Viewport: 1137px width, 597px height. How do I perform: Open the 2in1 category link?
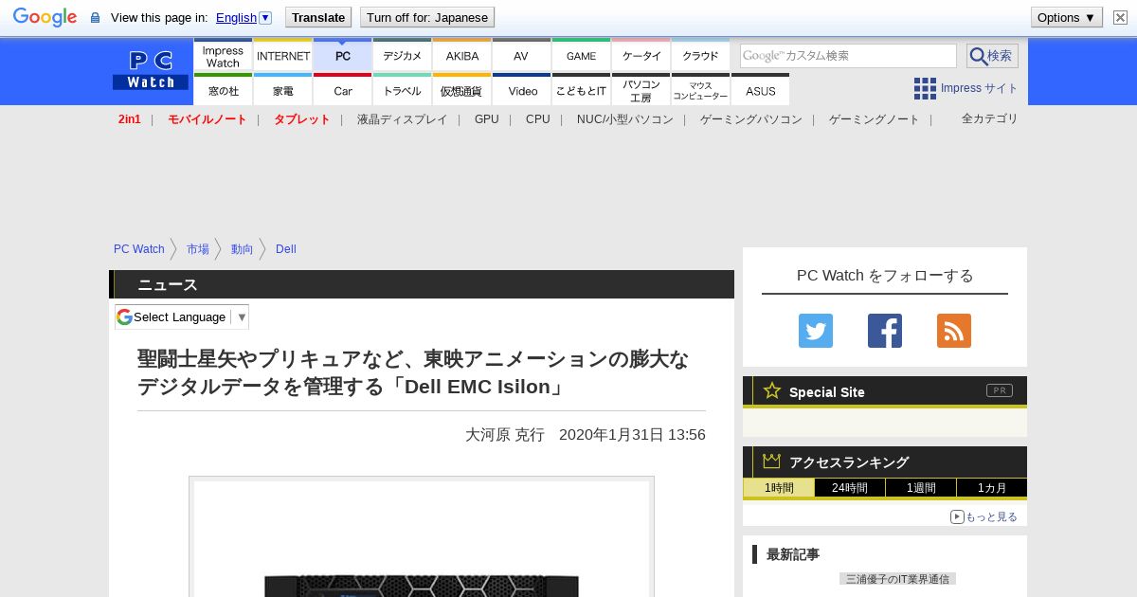(x=130, y=119)
